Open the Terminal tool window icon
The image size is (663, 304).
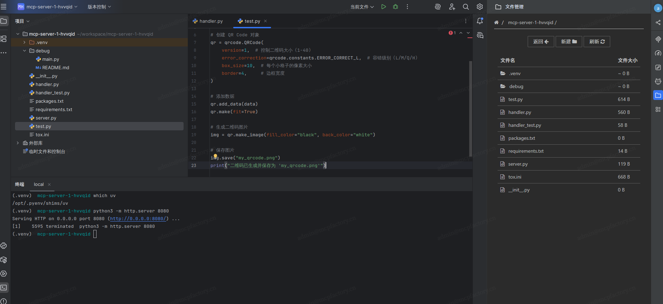[4, 288]
